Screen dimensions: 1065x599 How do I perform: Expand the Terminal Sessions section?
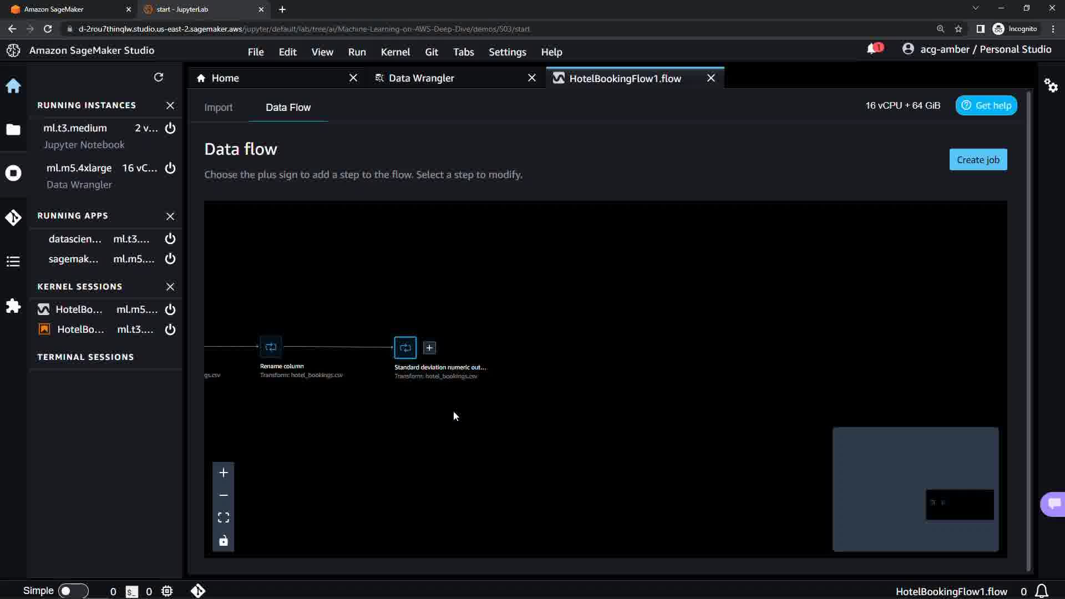[x=85, y=357]
